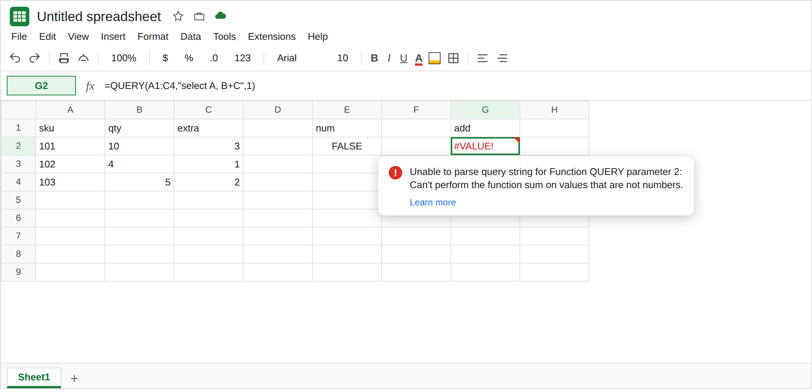Select column A header
The width and height of the screenshot is (812, 392).
[70, 110]
